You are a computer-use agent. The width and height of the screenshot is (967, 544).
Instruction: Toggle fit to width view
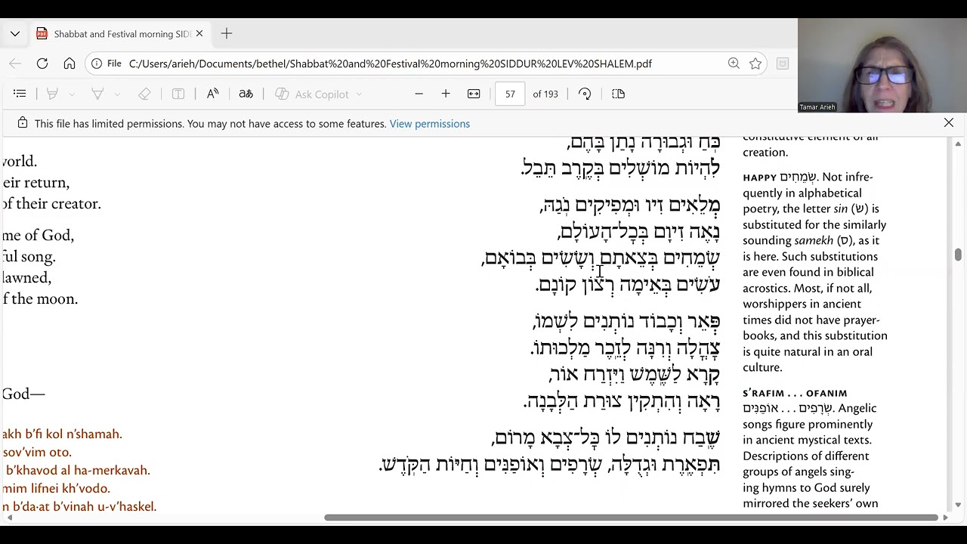pos(474,94)
